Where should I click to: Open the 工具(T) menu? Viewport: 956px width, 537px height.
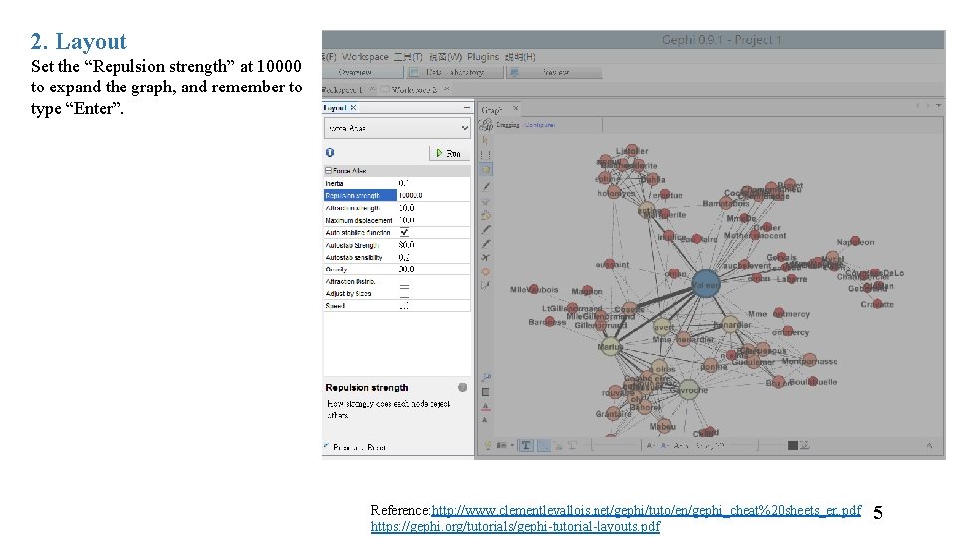pos(408,56)
